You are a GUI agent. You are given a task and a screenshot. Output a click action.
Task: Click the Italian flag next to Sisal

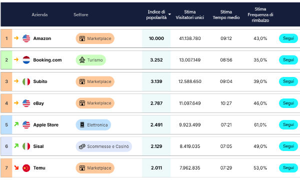(x=26, y=146)
